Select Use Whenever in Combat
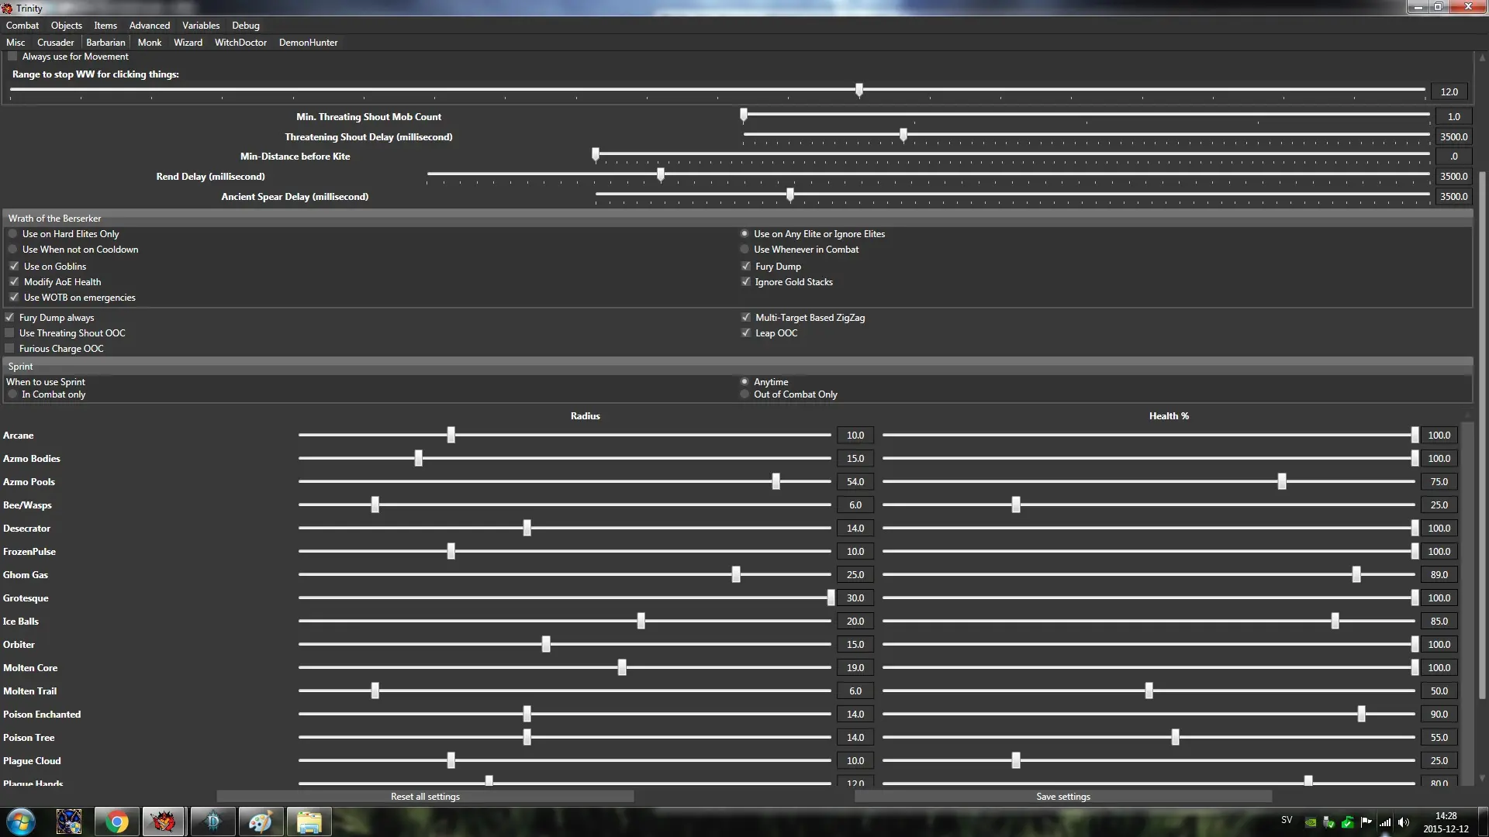This screenshot has height=837, width=1489. [x=744, y=250]
